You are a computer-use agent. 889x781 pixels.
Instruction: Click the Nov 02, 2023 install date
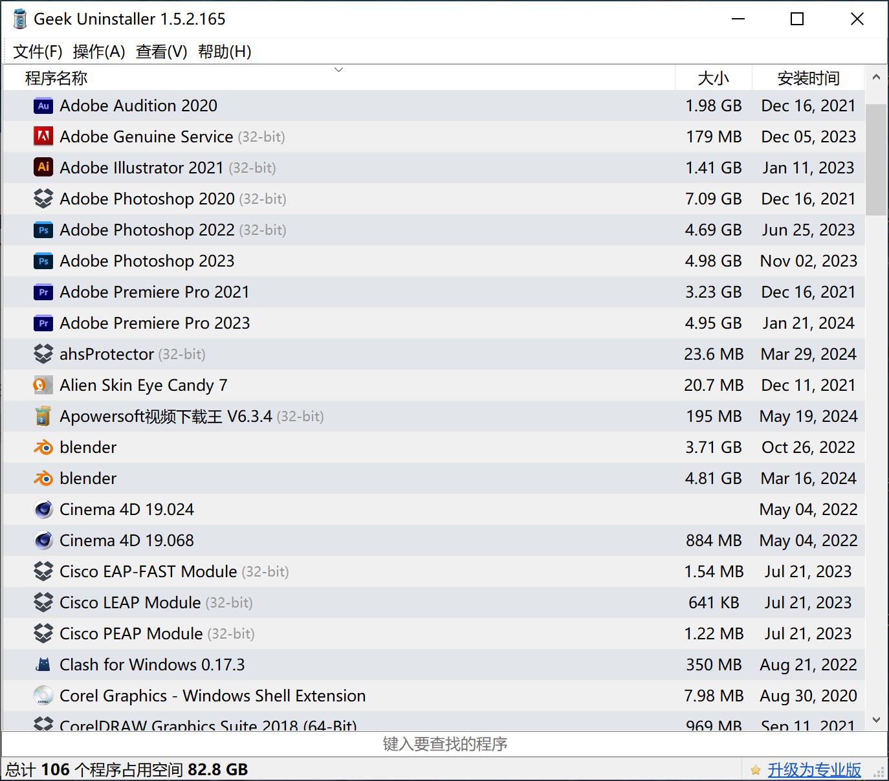pos(808,261)
